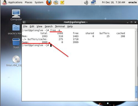Screen dimensions: 138x106
Task: Open the terminal View menu
Action: pyautogui.click(x=39, y=27)
